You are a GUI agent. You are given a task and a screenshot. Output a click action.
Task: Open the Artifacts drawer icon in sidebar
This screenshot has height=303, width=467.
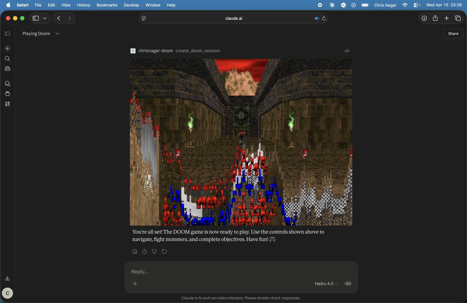tap(7, 93)
